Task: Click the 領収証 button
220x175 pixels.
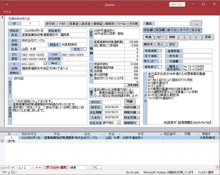Action: point(98,24)
